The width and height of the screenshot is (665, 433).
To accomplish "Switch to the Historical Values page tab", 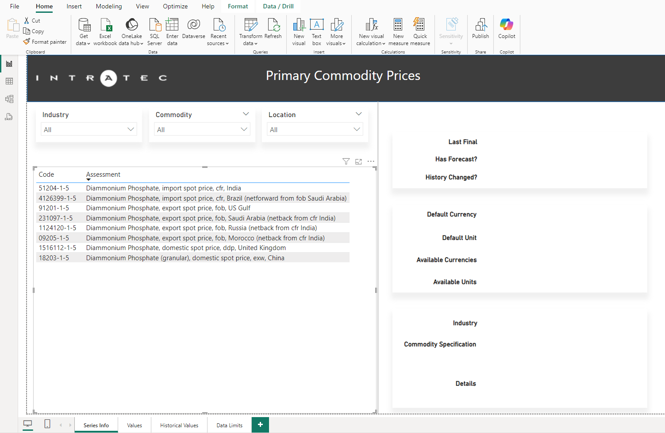I will (179, 425).
